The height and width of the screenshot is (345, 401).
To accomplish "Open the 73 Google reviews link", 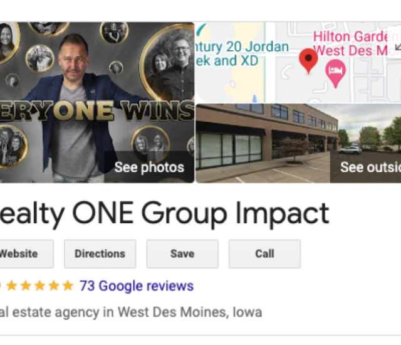I will [x=137, y=286].
